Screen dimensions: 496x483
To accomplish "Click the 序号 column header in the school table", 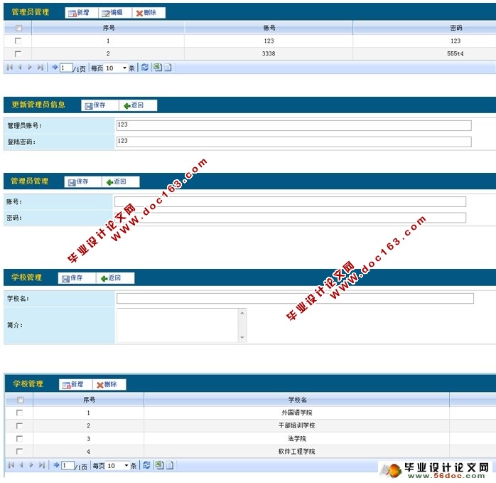I will click(89, 400).
